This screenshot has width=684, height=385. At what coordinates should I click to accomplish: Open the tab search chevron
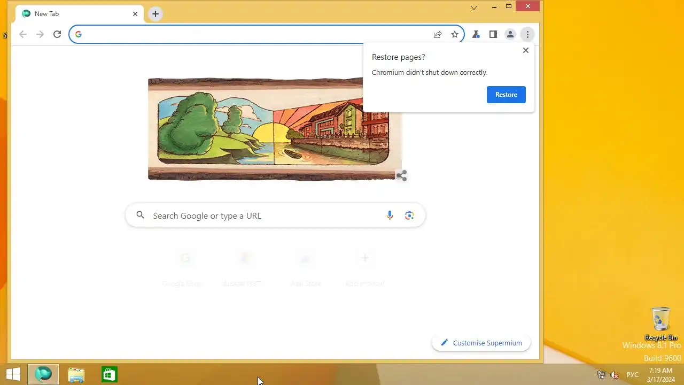pos(474,7)
